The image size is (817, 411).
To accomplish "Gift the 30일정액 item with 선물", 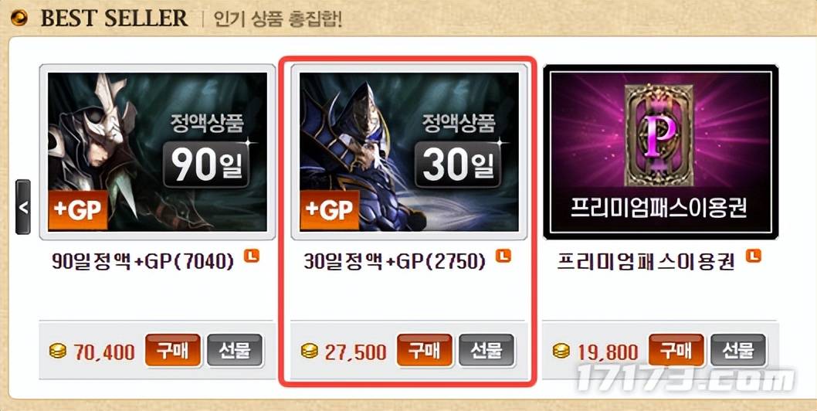I will point(486,351).
